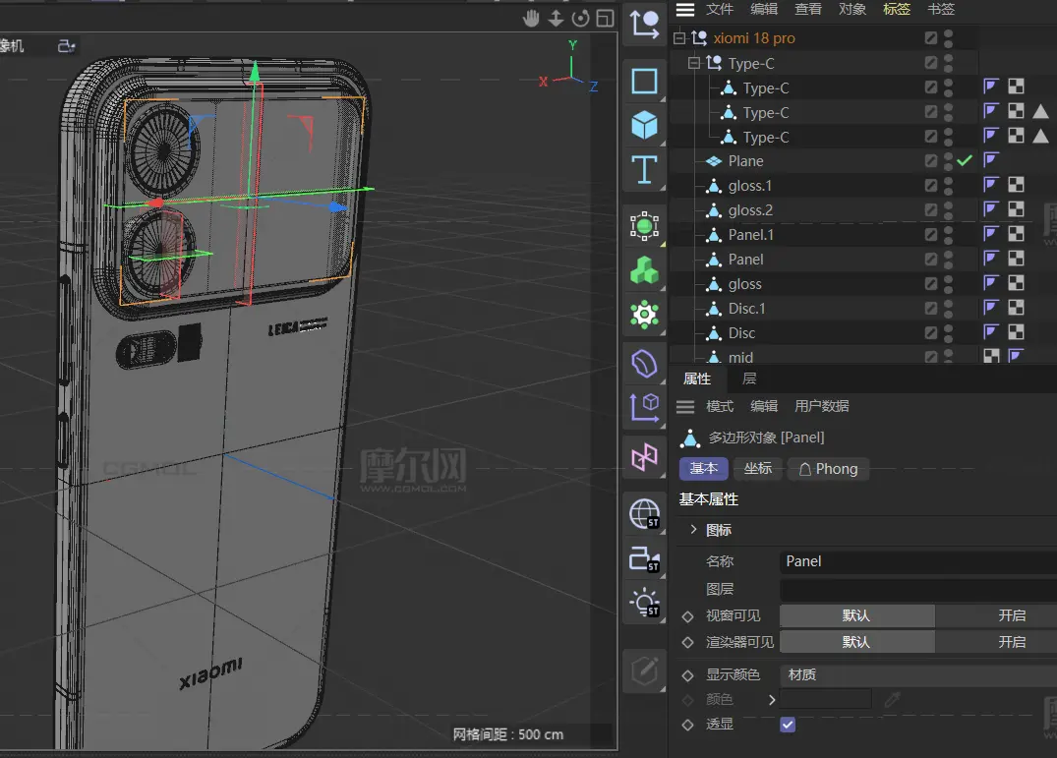This screenshot has width=1057, height=758.
Task: Collapse the Type-C group tree node
Action: click(x=693, y=63)
